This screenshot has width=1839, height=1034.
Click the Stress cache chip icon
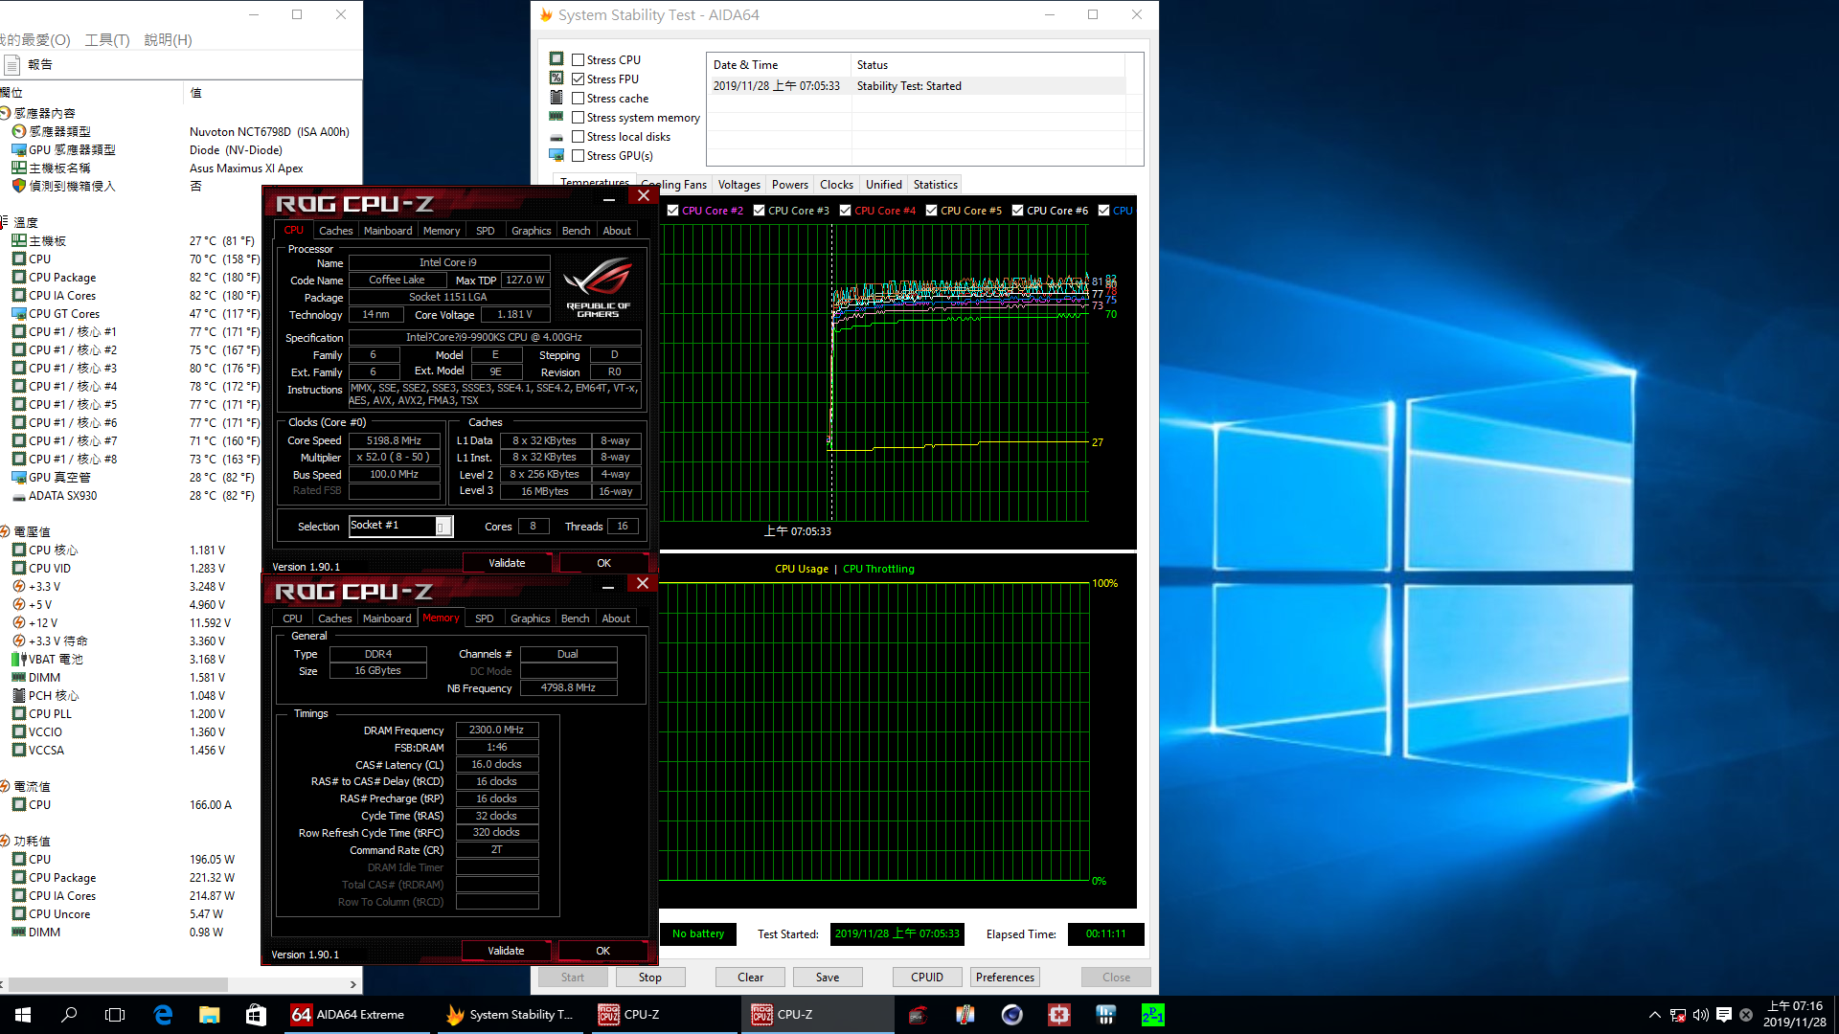point(556,98)
